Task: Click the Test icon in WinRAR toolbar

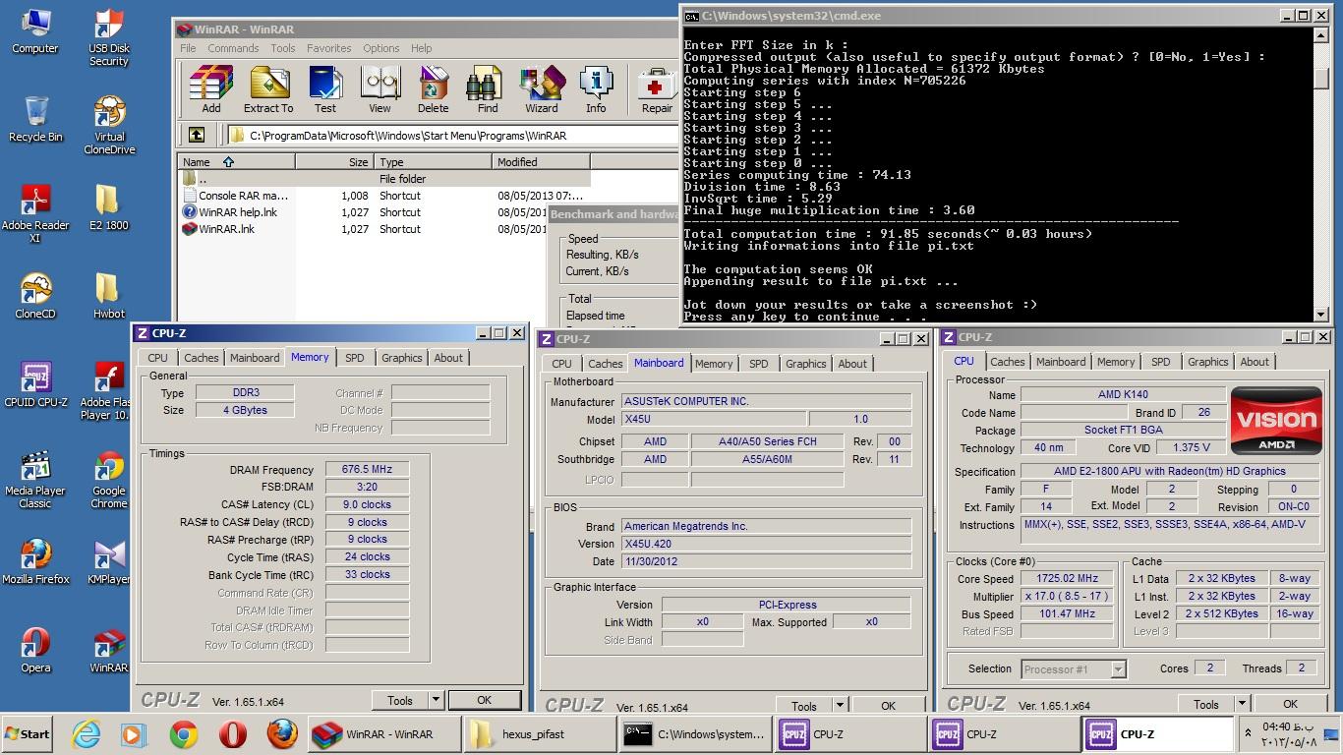Action: coord(325,89)
